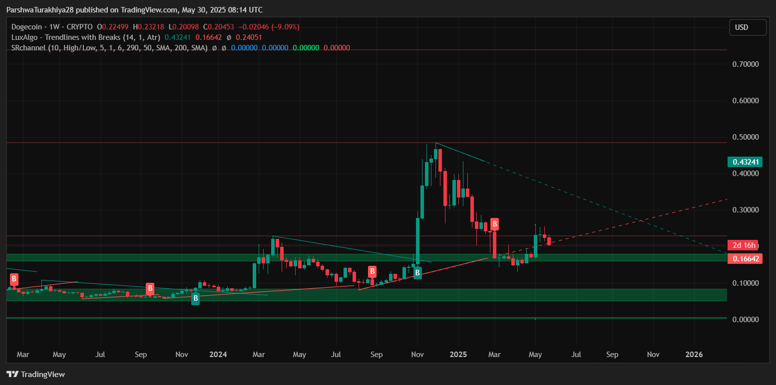Click the −0.02046 (−9.09%) change value

[x=270, y=27]
